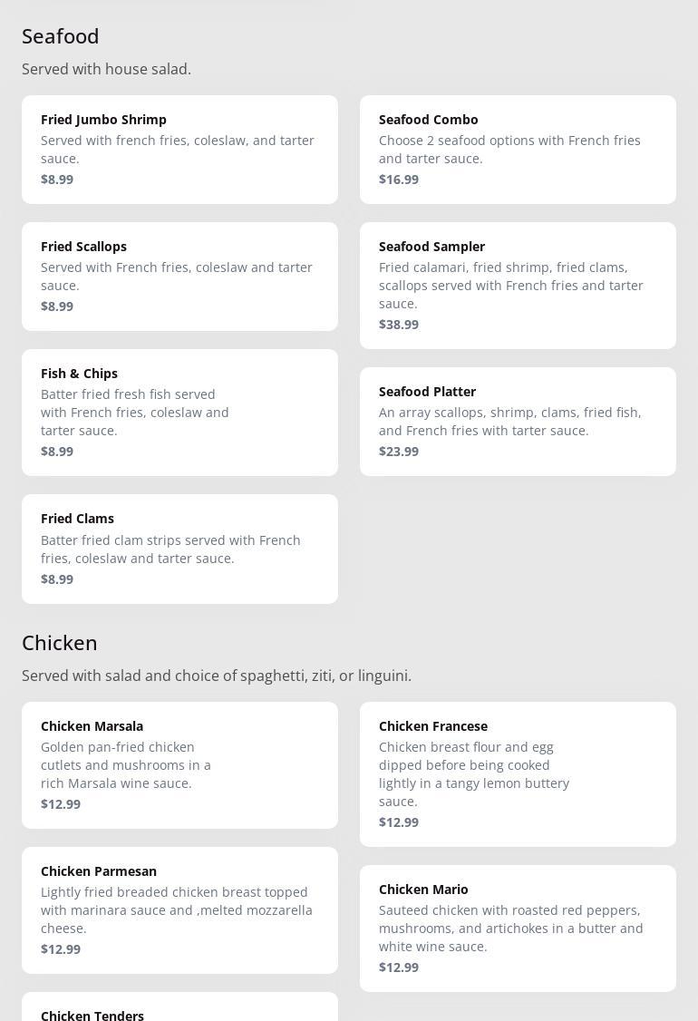The image size is (698, 1021).
Task: Choose Fried Scallops from the seafood menu
Action: [179, 276]
